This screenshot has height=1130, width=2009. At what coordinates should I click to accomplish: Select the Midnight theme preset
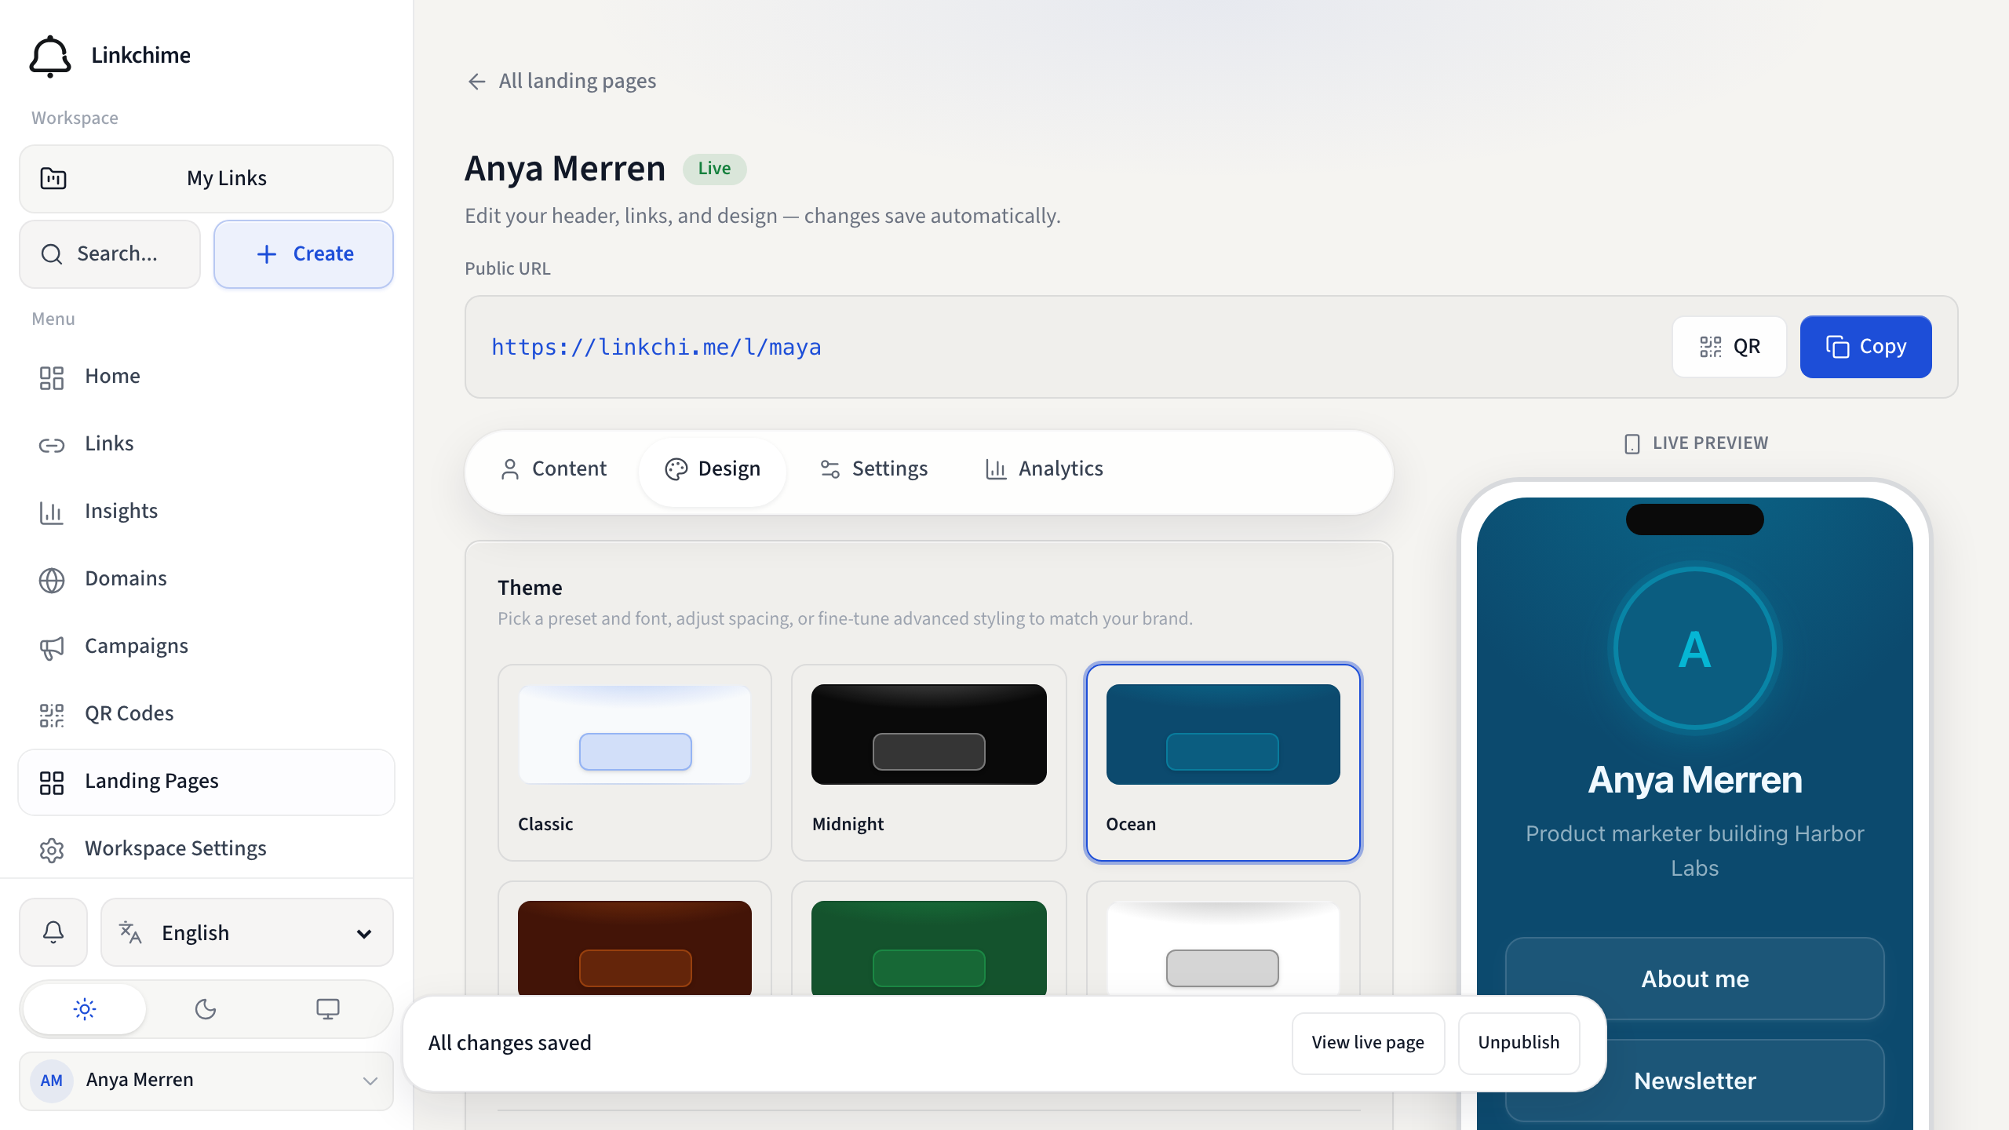929,763
